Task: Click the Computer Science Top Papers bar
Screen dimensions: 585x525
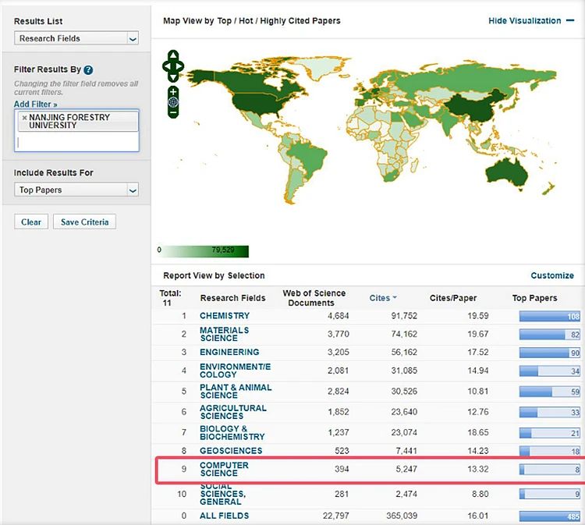Action: coord(550,470)
